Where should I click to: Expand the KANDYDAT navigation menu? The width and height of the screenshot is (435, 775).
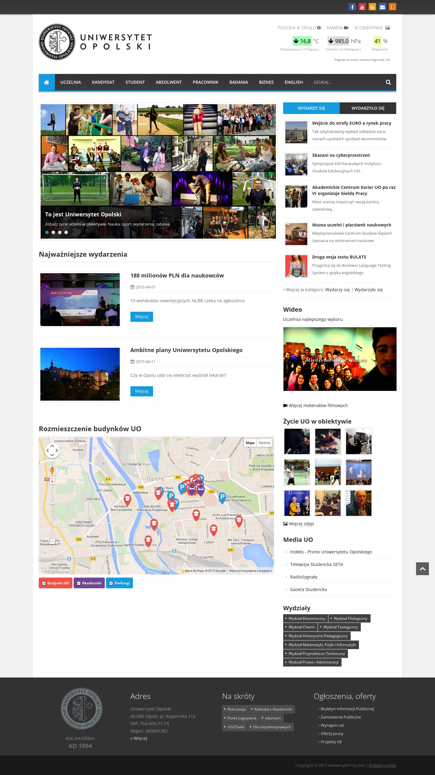(x=103, y=82)
